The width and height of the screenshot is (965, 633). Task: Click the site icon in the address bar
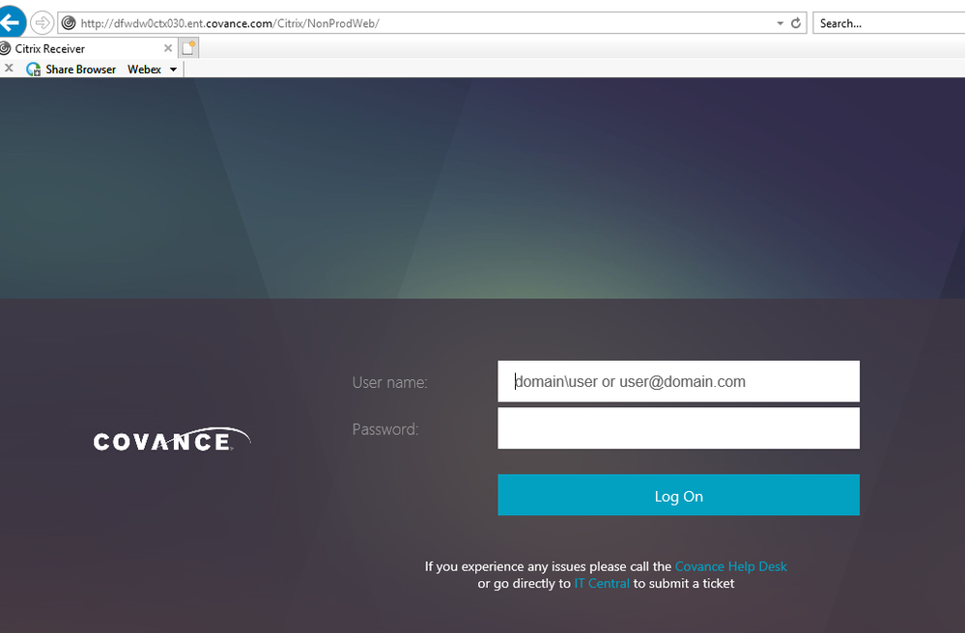(69, 23)
